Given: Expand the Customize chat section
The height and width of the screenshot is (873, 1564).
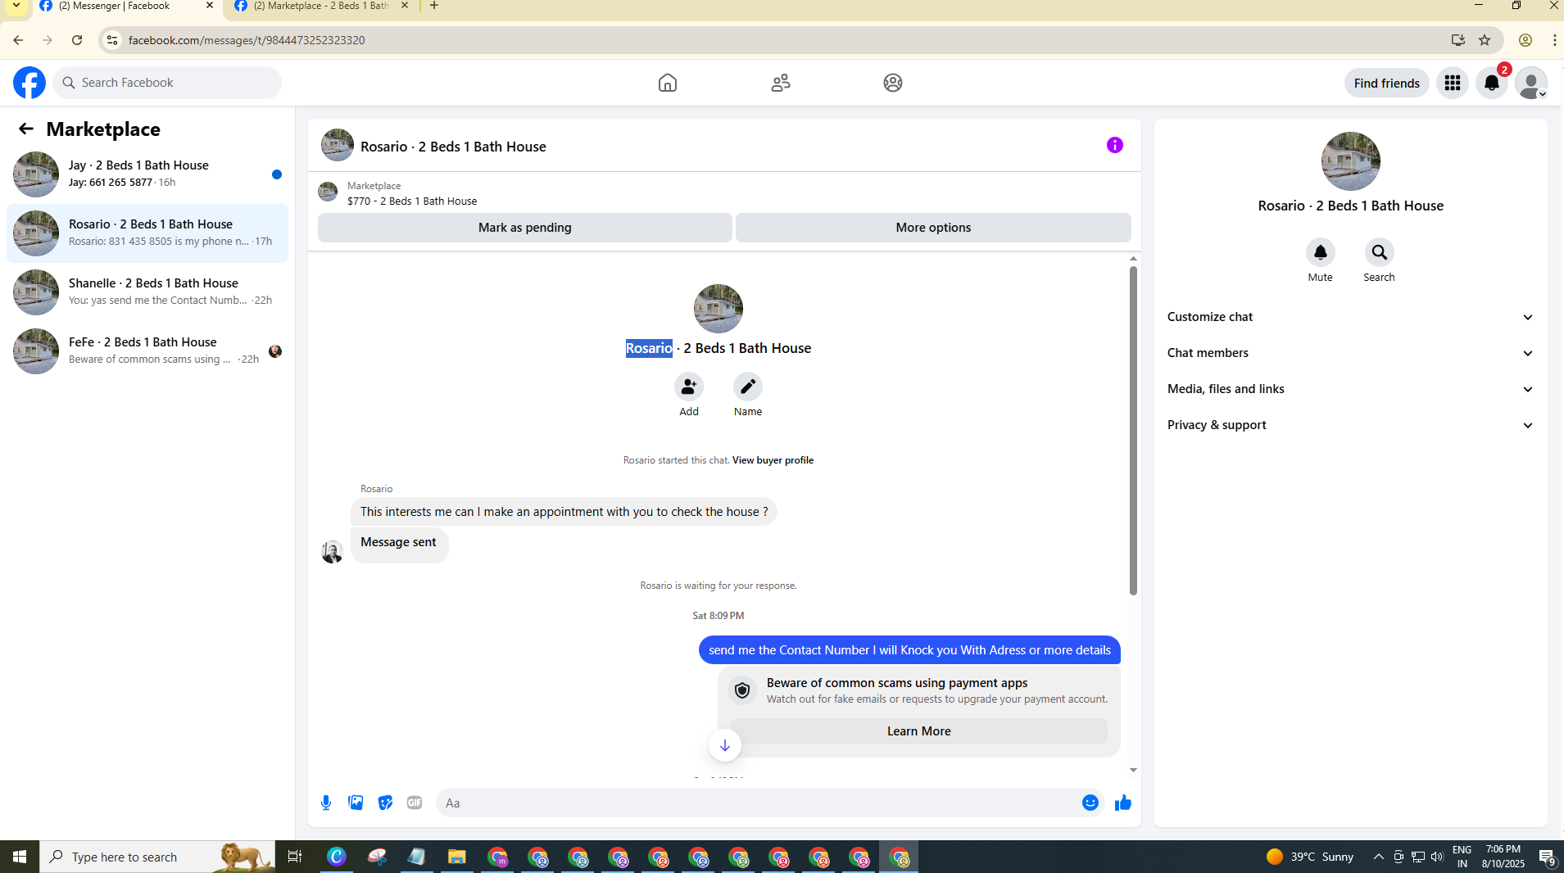Looking at the screenshot, I should tap(1351, 317).
